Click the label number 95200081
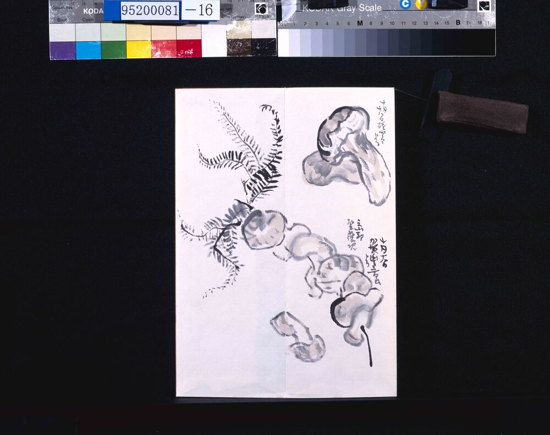Screen dimensions: 550x435 150,11
